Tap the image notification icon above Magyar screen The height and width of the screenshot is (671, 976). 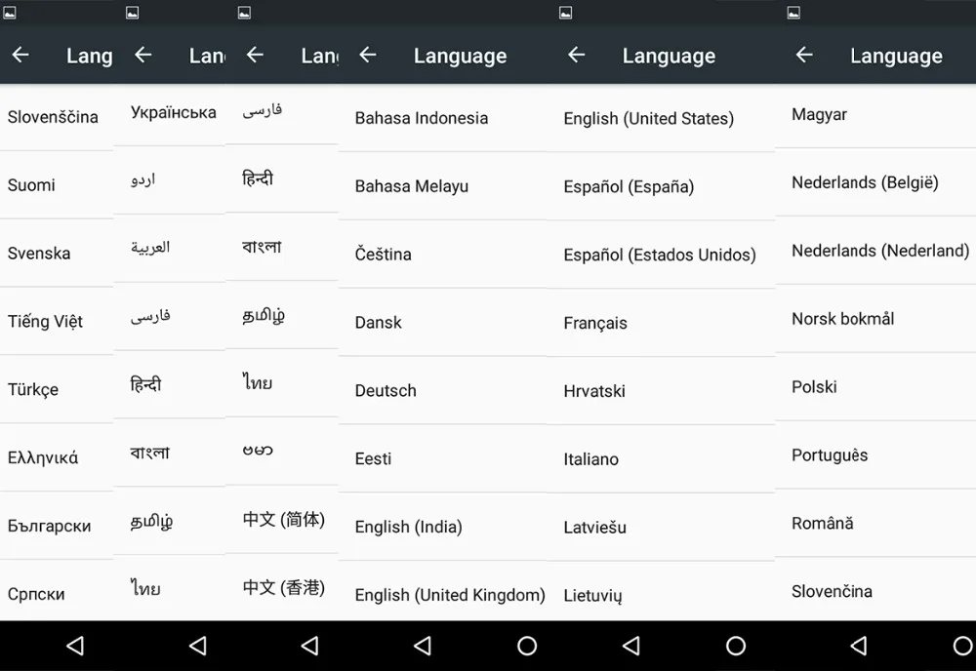tap(793, 13)
